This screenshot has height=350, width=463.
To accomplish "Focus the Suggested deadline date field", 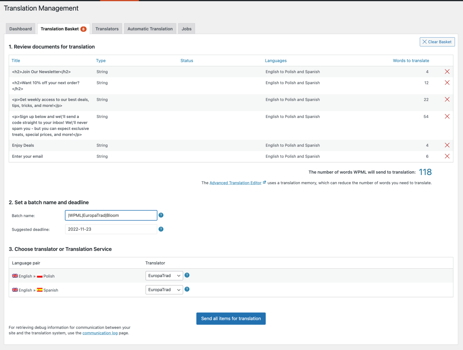I will pos(111,229).
